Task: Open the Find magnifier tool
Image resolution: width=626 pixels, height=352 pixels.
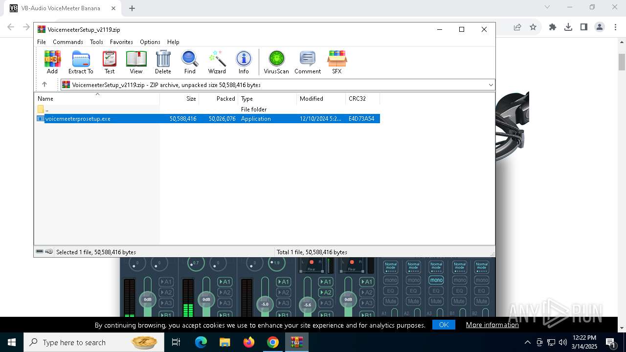Action: 190,62
